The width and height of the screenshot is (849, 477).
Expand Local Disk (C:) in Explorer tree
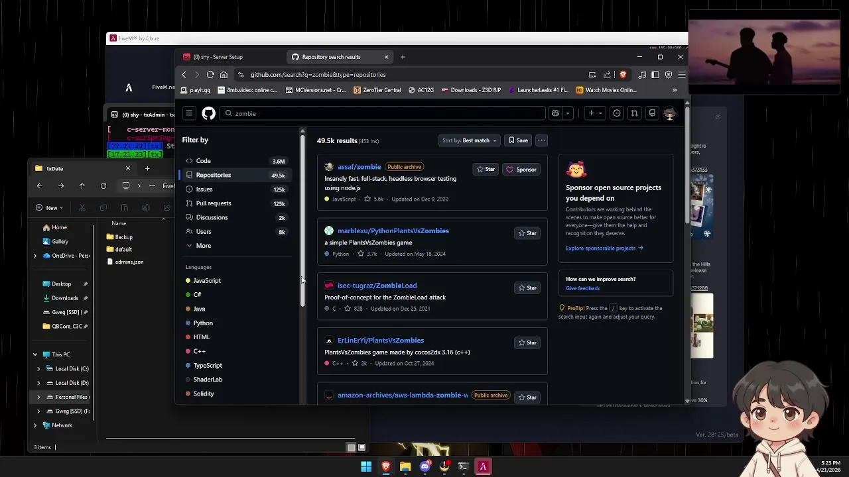point(38,369)
